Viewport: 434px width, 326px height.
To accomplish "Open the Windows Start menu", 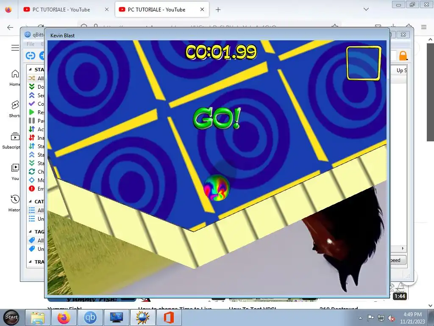I will 11,318.
